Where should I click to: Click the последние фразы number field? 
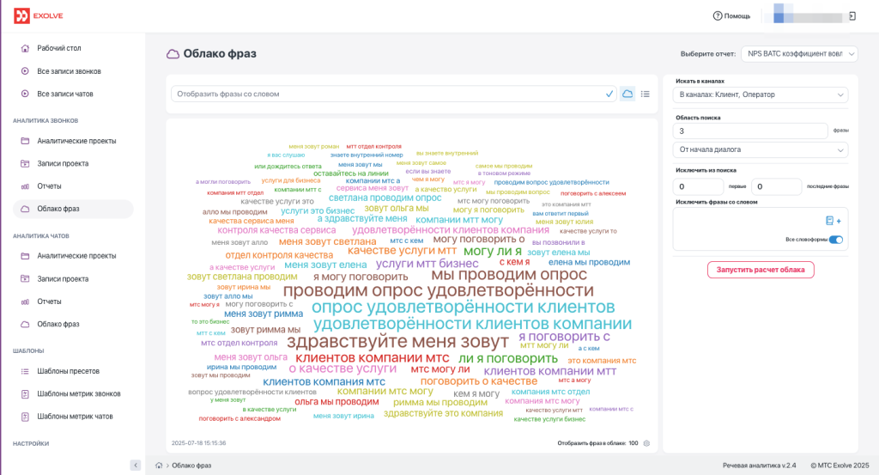coord(776,186)
